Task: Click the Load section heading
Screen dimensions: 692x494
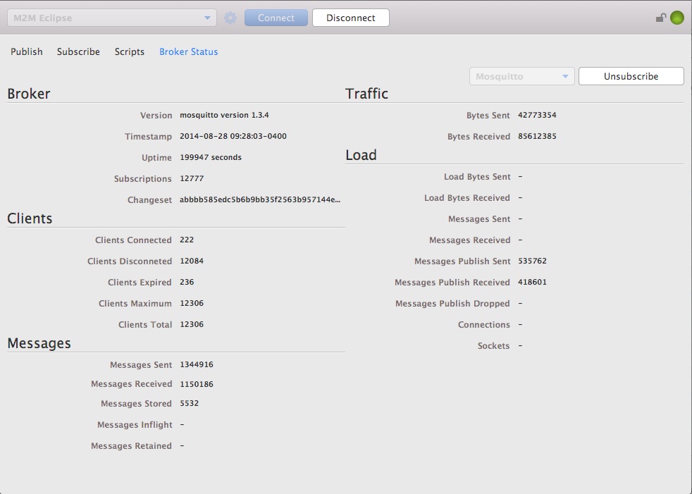Action: tap(361, 155)
